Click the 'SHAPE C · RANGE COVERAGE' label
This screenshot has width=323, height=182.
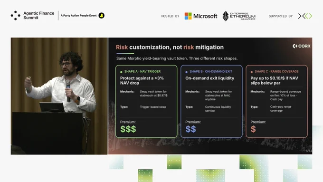(x=276, y=72)
